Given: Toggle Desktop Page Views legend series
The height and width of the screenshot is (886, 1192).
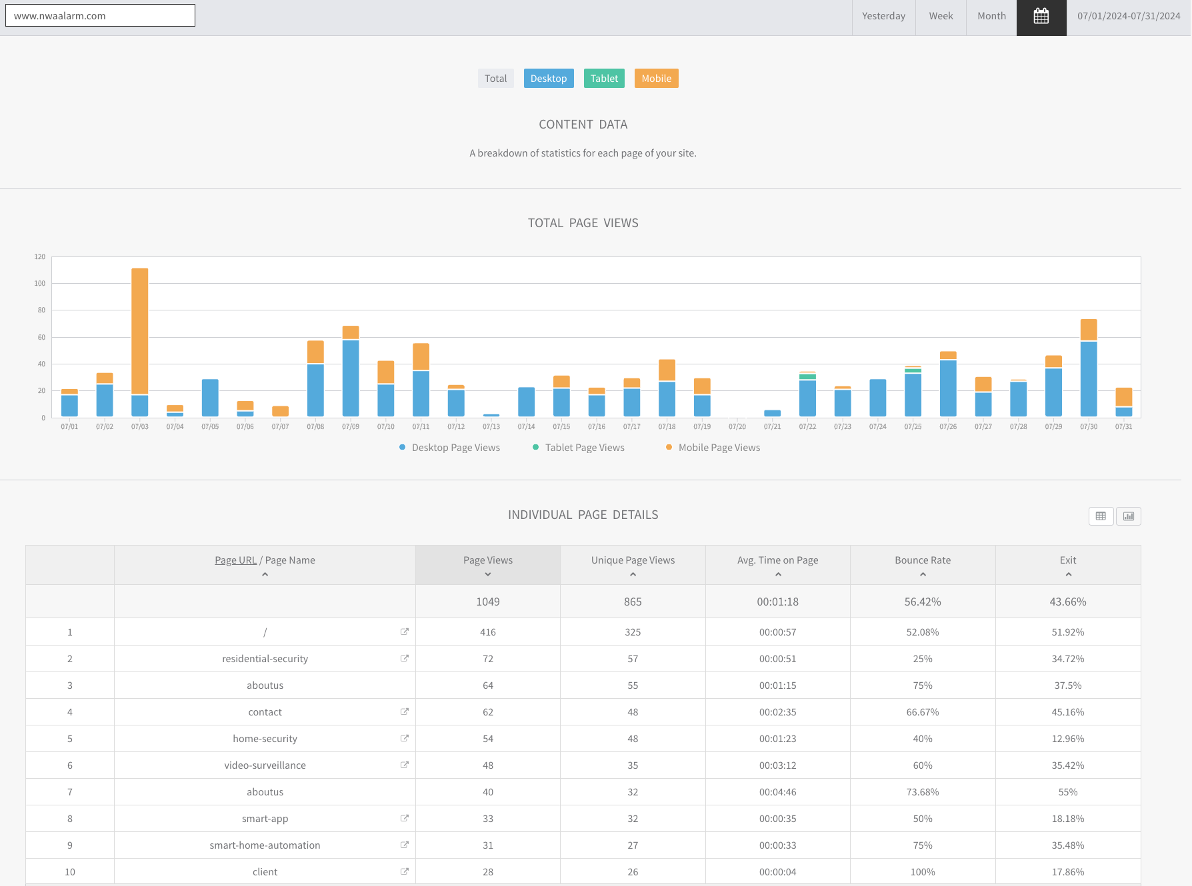Looking at the screenshot, I should 449,448.
